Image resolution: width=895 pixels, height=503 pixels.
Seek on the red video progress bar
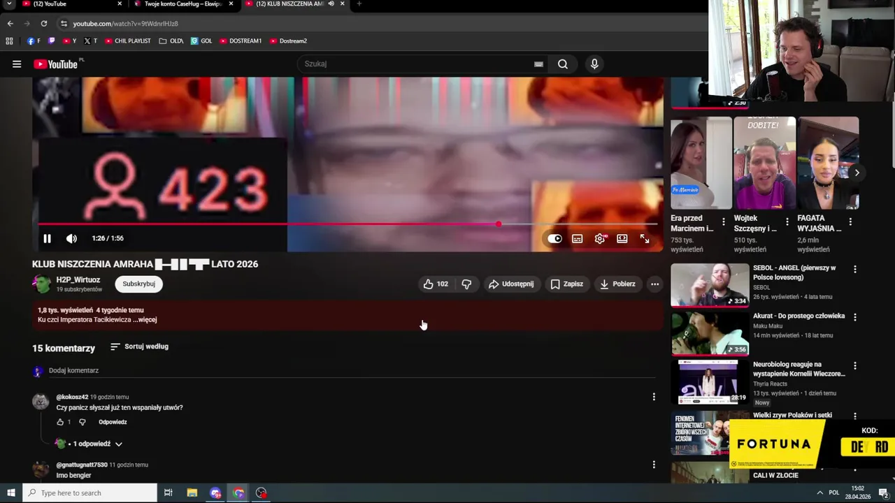(348, 224)
